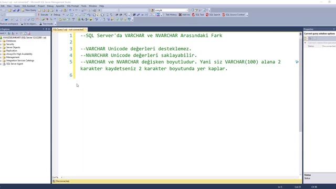Open the editor zoom percentage dropdown
This screenshot has height=189, width=336.
pos(61,177)
